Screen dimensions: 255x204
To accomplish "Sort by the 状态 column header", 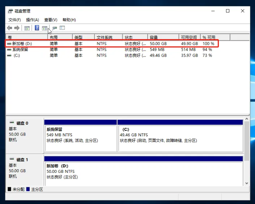I will tap(135, 37).
